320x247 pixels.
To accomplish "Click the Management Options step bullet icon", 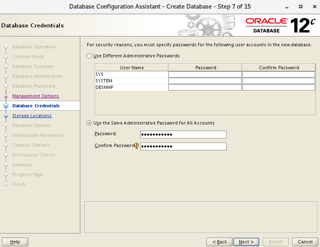I will (x=6, y=96).
